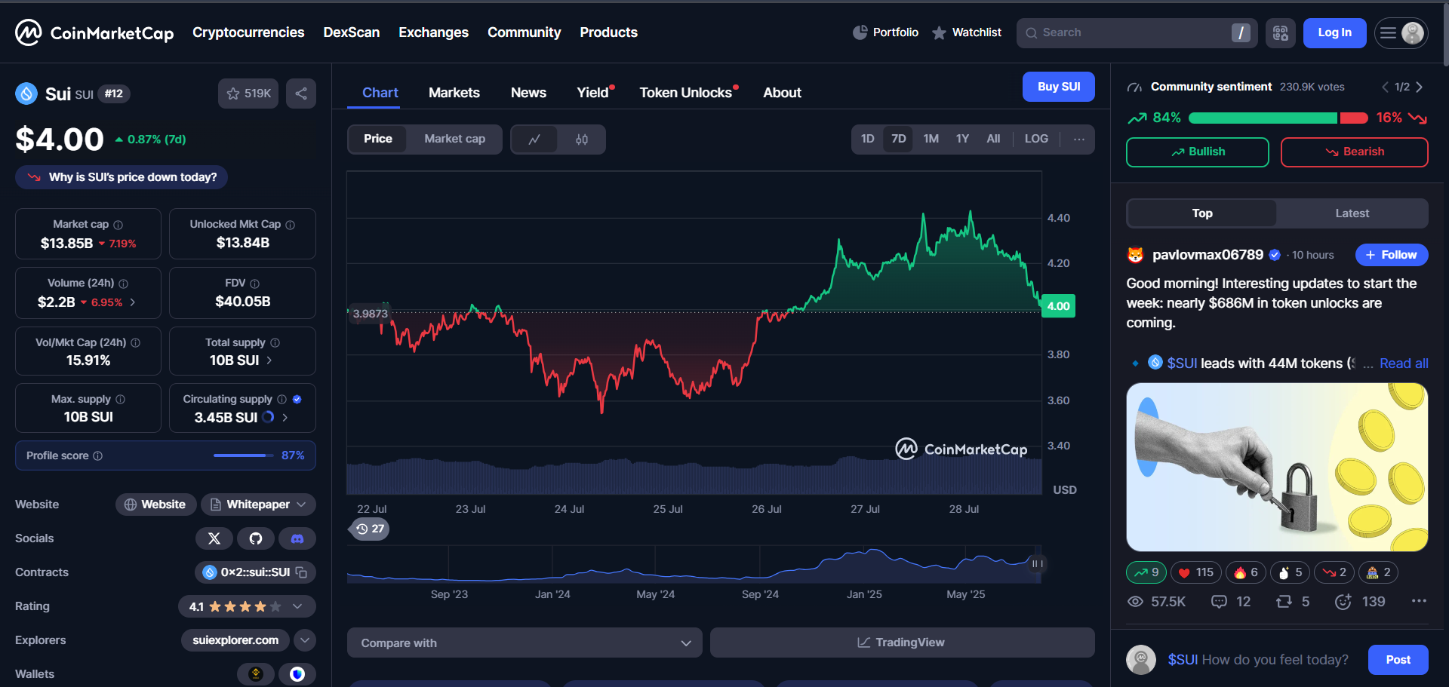Open the Discord social link

click(297, 538)
